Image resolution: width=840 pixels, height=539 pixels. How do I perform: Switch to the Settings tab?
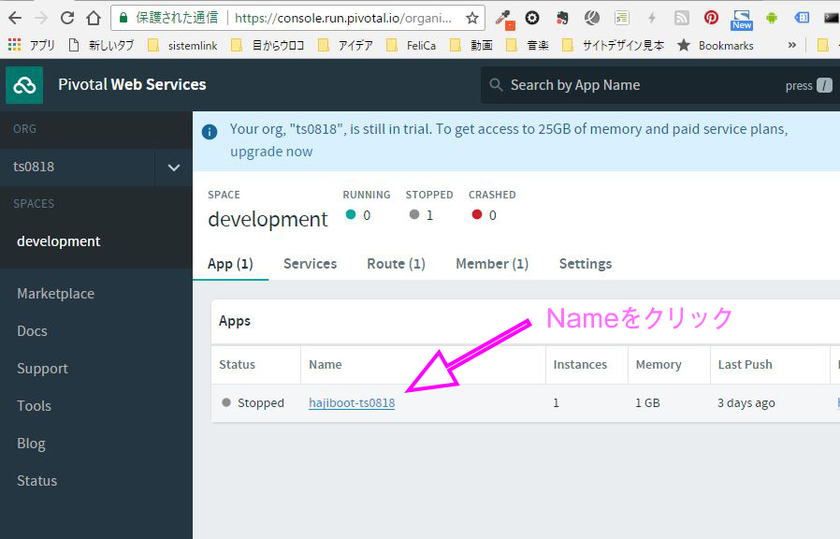tap(586, 264)
